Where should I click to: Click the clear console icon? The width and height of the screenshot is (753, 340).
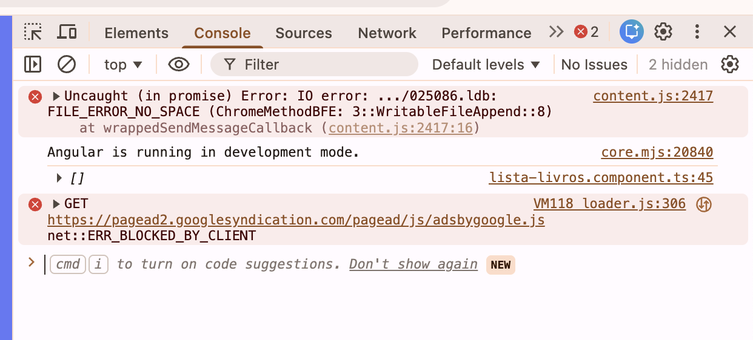point(66,64)
